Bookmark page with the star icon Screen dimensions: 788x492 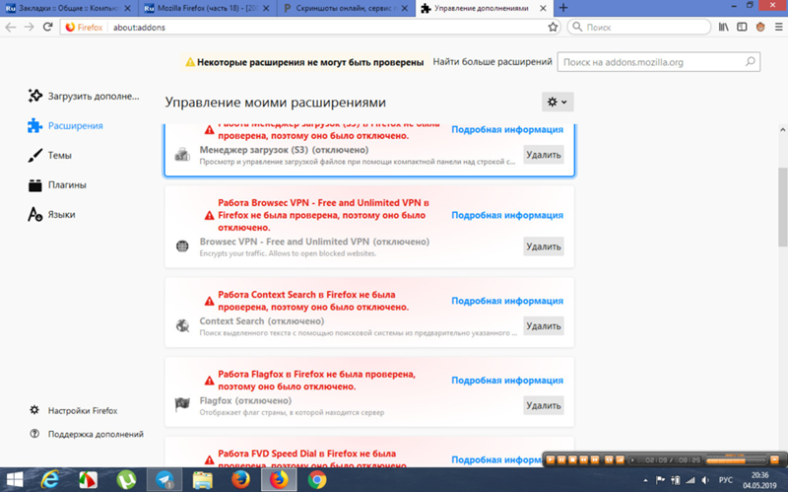(x=554, y=28)
